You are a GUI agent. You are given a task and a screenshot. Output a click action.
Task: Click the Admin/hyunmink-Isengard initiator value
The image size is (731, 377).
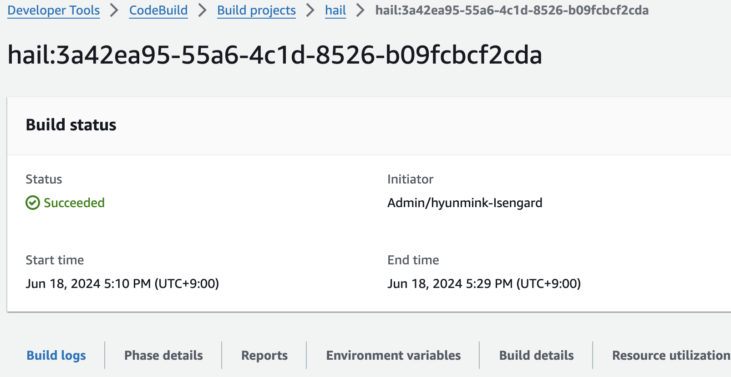point(465,203)
